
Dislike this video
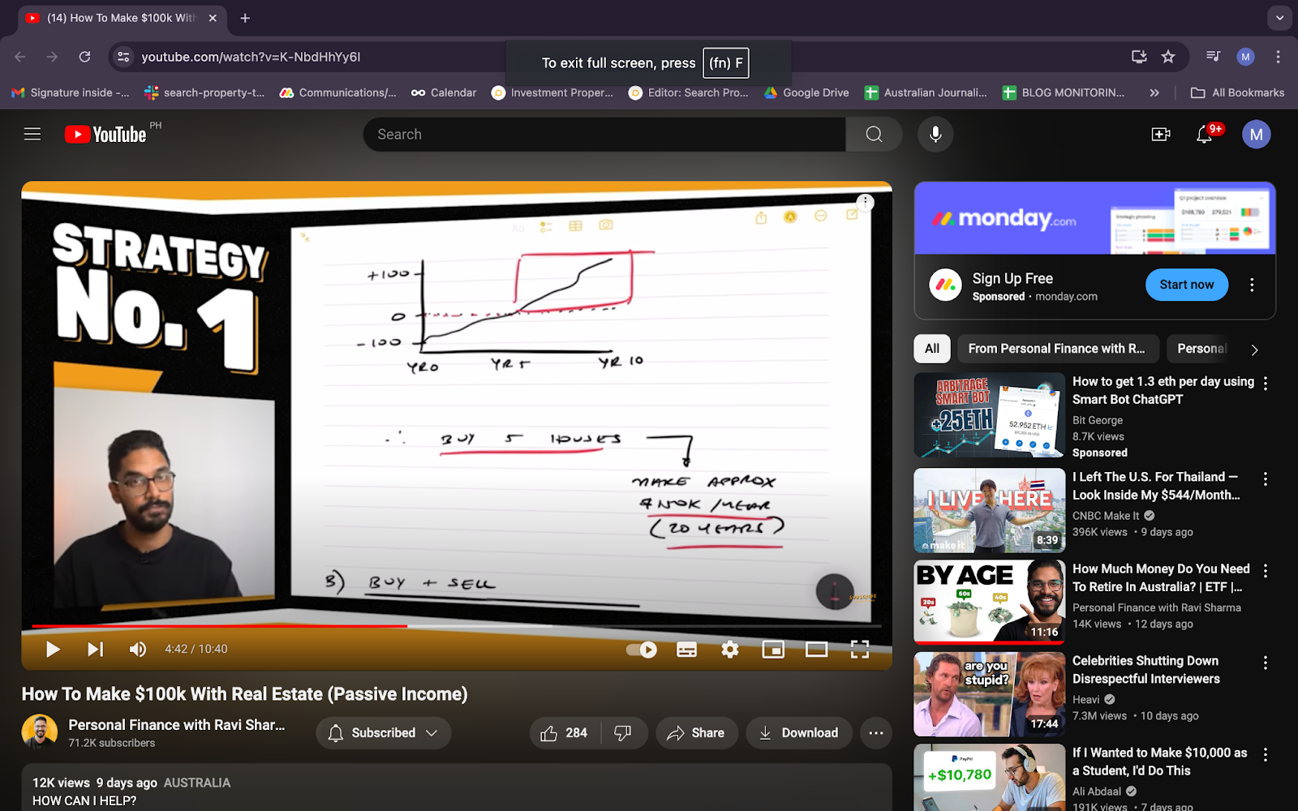click(x=623, y=732)
